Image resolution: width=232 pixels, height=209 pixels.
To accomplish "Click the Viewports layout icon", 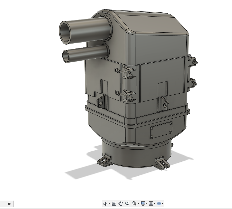I will [x=159, y=203].
